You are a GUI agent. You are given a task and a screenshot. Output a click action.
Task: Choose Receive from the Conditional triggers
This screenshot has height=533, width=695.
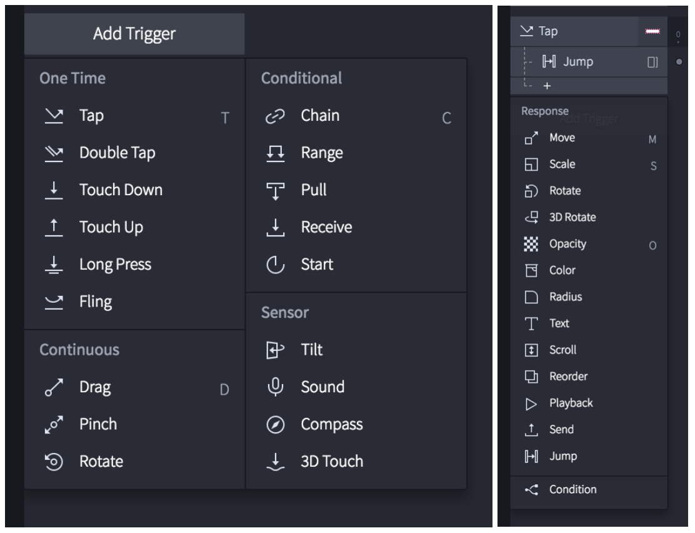(326, 227)
